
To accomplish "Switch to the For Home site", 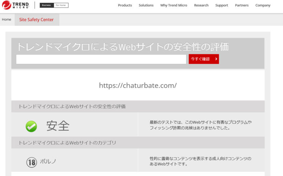I will click(x=61, y=5).
